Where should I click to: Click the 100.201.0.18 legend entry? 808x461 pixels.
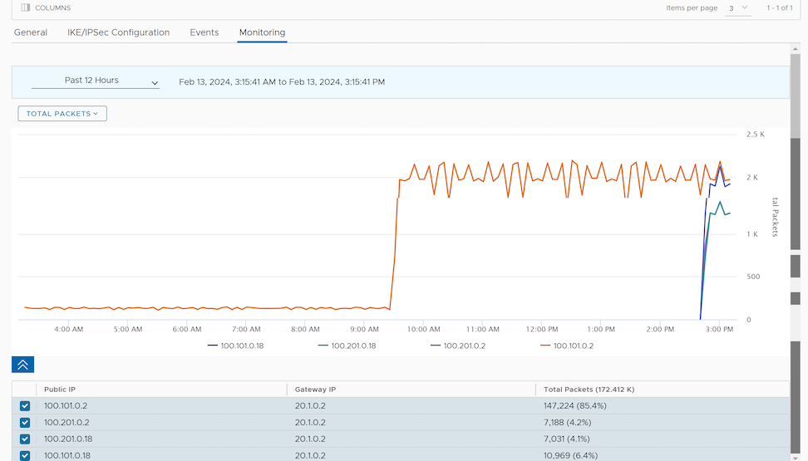point(347,346)
